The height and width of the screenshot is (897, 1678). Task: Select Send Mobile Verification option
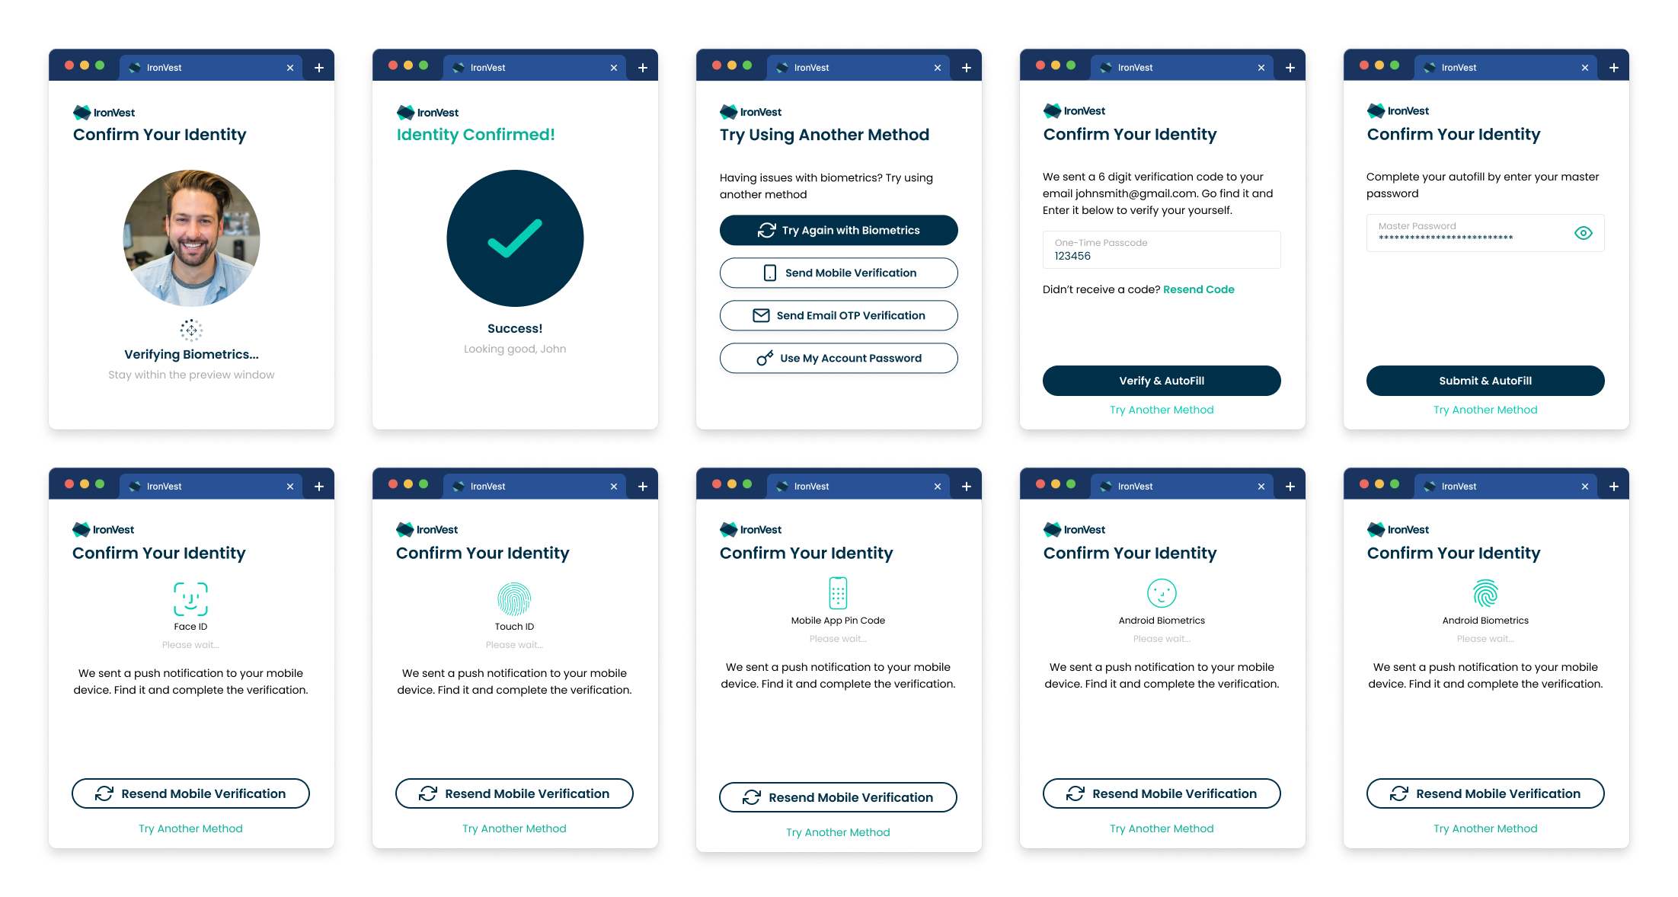841,273
